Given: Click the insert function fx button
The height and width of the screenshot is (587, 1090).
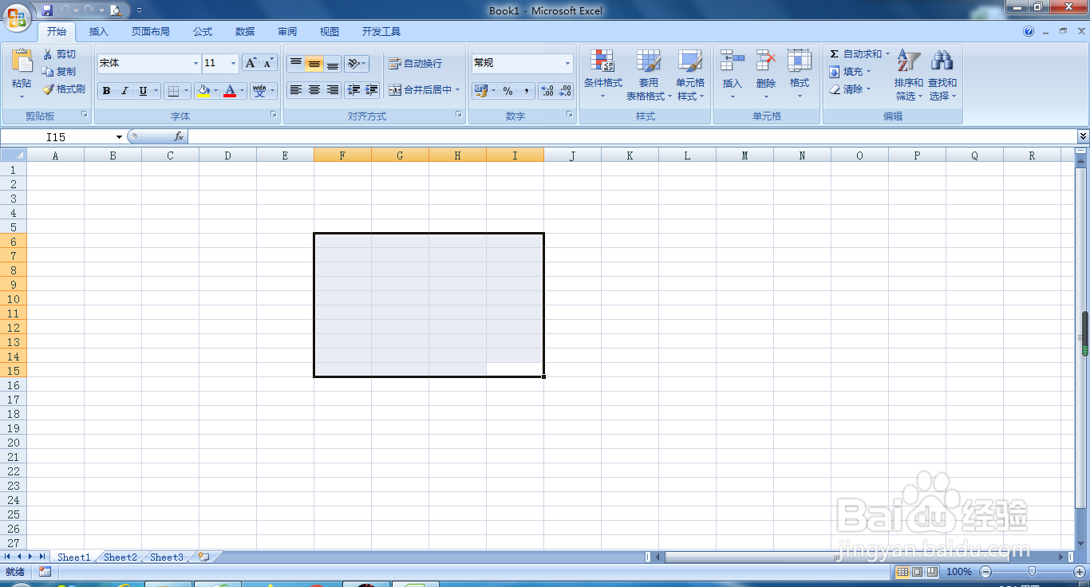Looking at the screenshot, I should 179,137.
